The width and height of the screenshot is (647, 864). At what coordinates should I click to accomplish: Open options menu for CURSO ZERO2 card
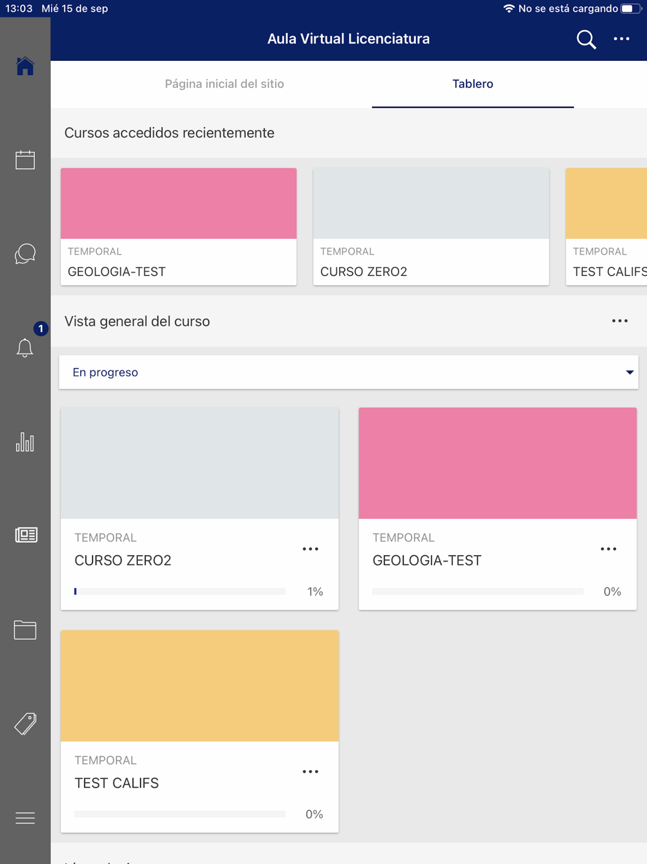click(x=311, y=549)
